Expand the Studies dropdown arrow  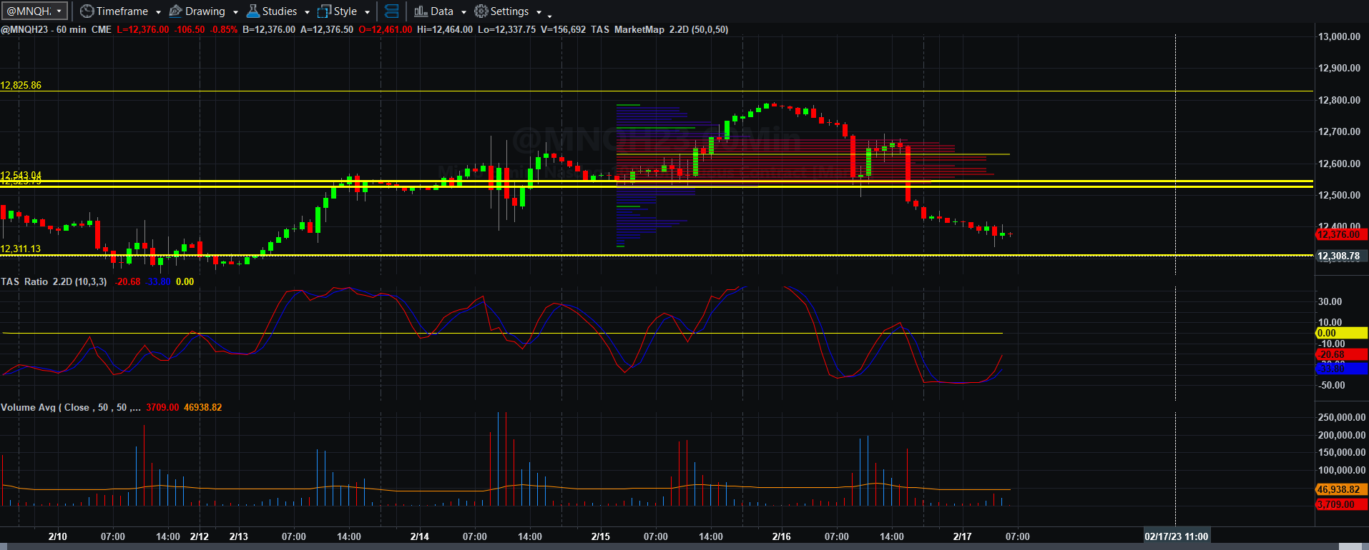(x=307, y=12)
